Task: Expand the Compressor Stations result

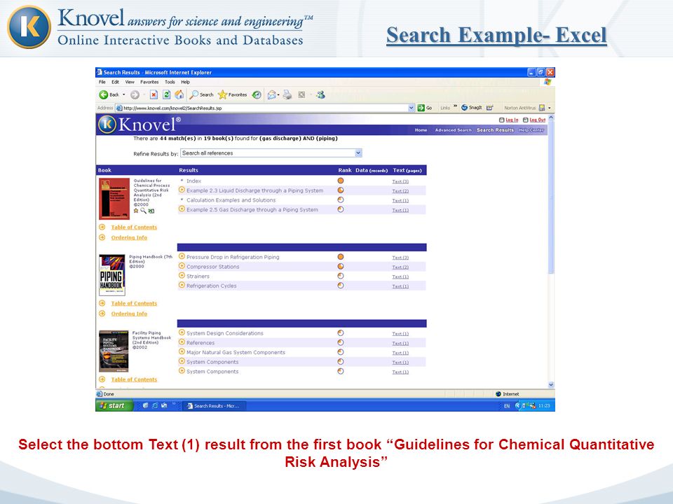Action: pyautogui.click(x=182, y=266)
